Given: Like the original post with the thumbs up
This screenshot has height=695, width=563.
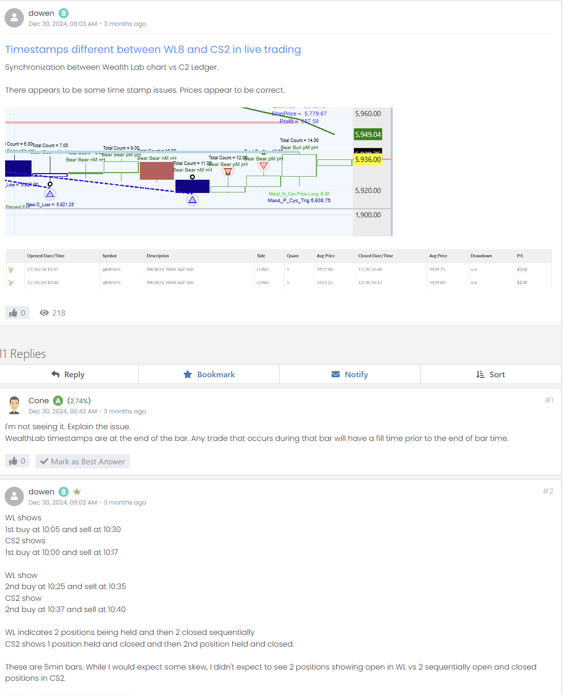Looking at the screenshot, I should (17, 313).
